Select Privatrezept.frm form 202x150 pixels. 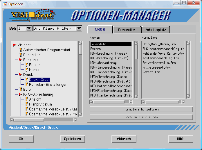(163, 67)
